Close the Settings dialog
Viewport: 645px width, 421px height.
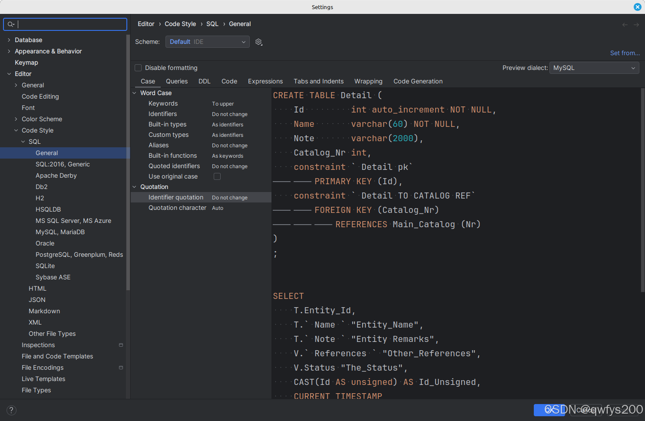click(637, 7)
